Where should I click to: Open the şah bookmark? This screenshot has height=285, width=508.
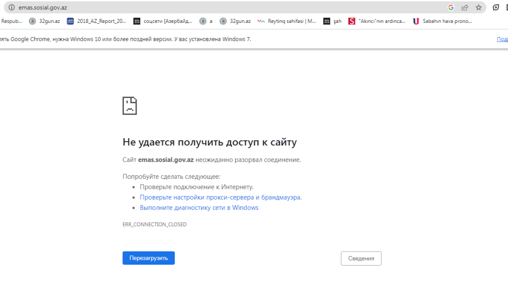point(333,21)
